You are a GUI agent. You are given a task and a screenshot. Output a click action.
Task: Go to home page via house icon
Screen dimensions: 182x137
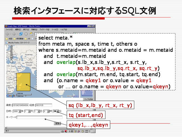(32, 34)
